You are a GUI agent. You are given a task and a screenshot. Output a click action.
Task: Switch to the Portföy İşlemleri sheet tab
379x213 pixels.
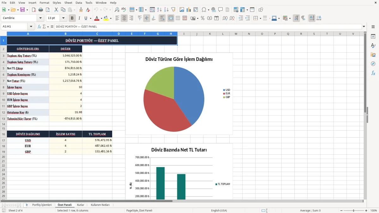click(42, 205)
